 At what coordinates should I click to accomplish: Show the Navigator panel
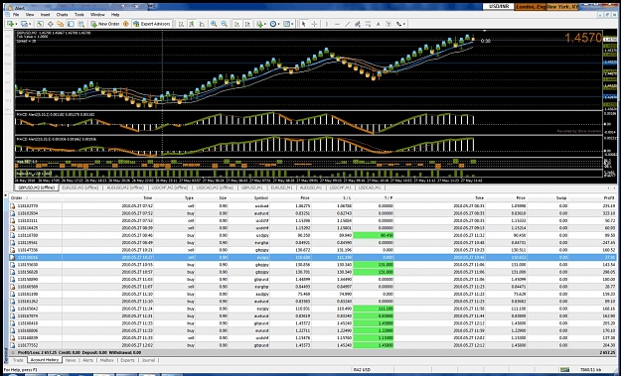tap(61, 24)
